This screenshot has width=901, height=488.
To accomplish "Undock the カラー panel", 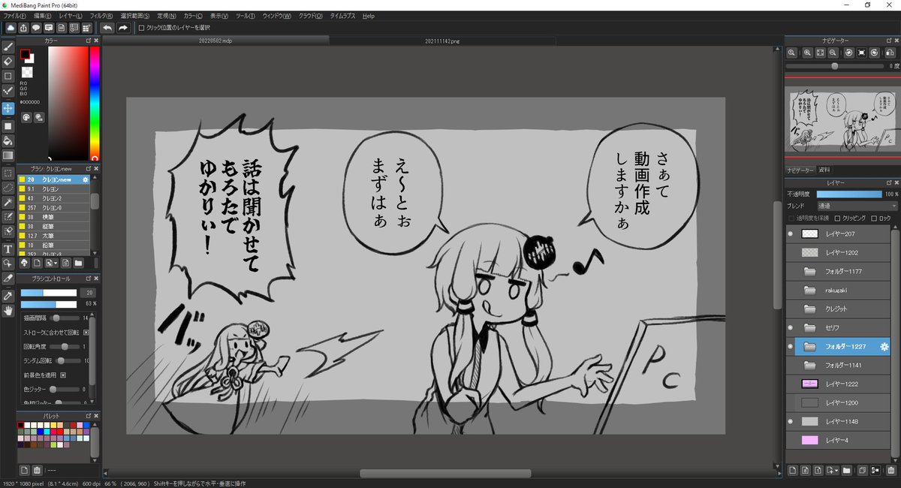I will [89, 41].
